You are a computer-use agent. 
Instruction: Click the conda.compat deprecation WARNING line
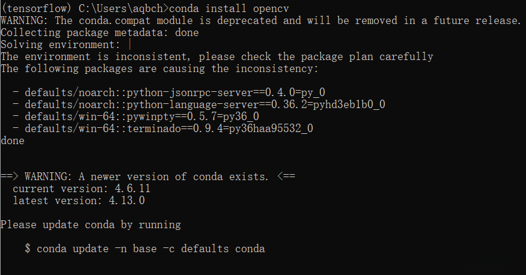pos(260,20)
